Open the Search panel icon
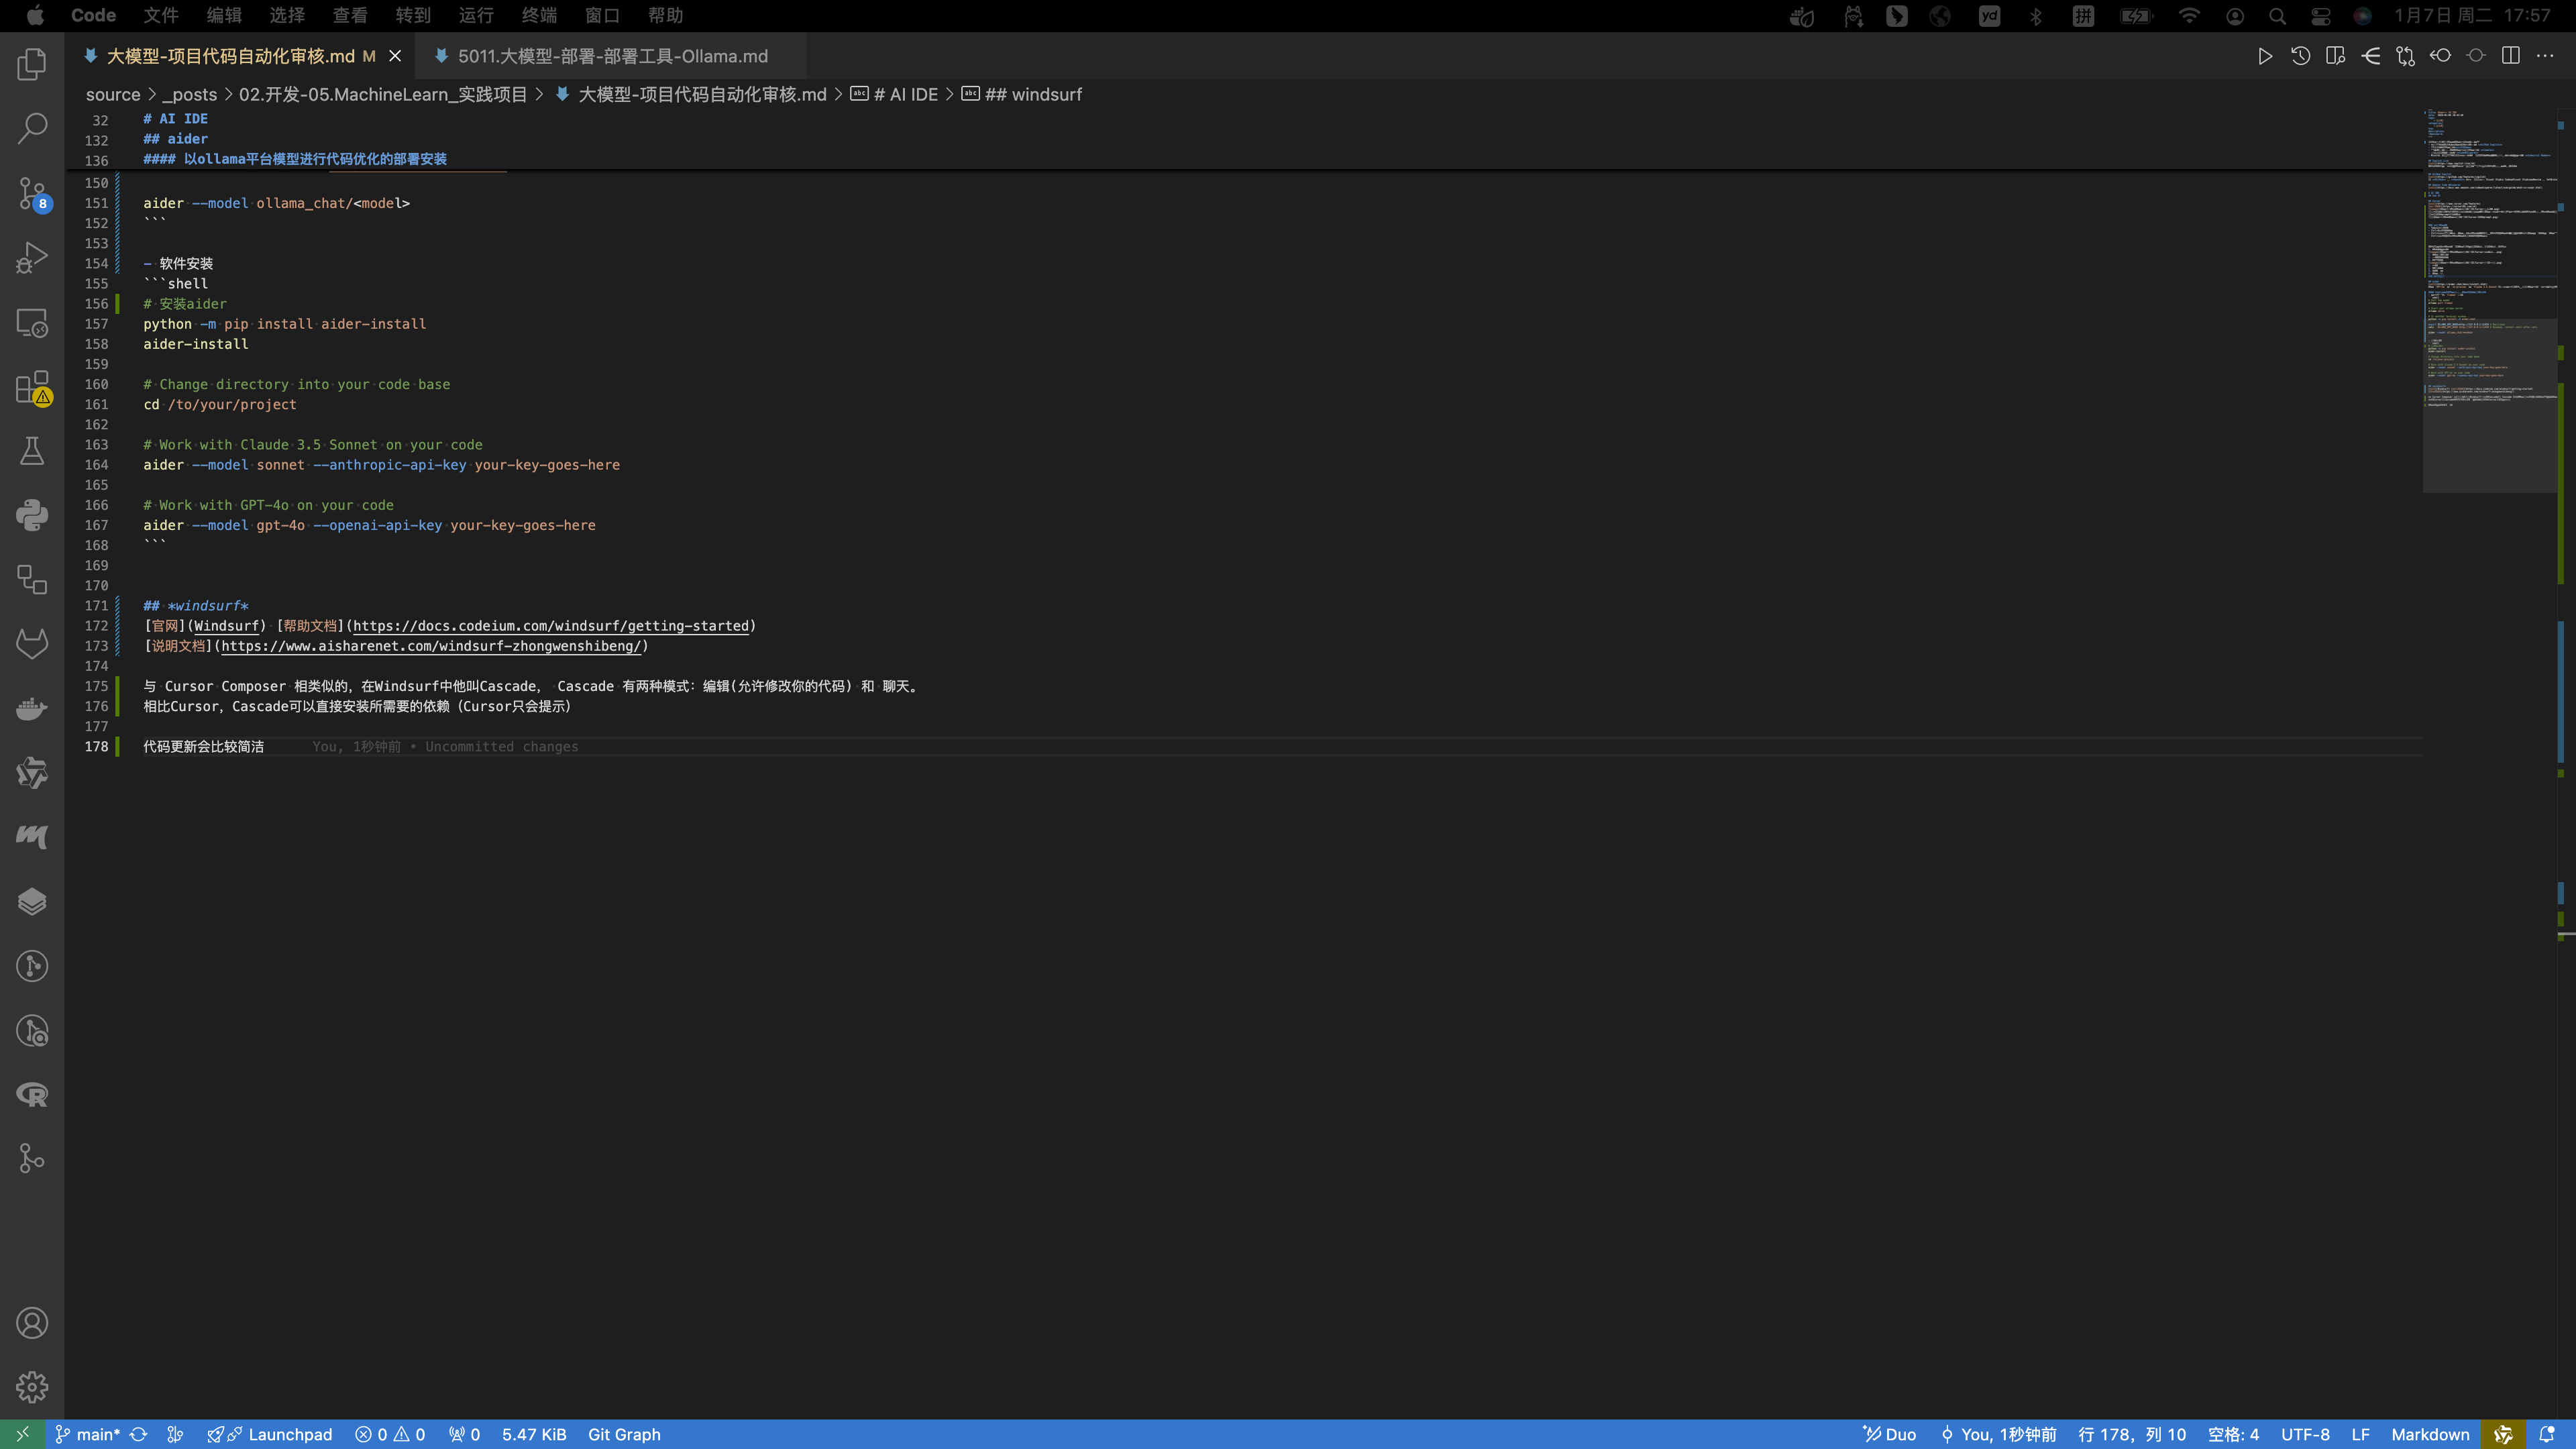This screenshot has height=1449, width=2576. 32,128
